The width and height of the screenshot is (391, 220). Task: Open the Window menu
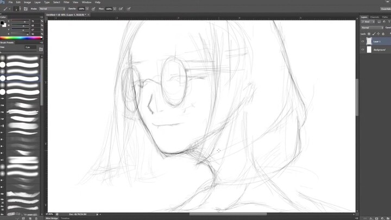tap(86, 2)
